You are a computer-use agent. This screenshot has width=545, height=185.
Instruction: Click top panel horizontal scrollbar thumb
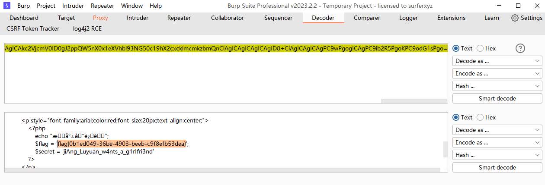pyautogui.click(x=414, y=101)
